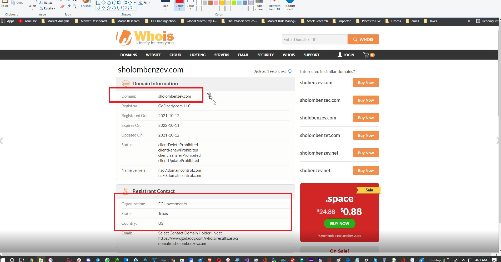Viewport: 501px width, 262px height.
Task: Open the shopping cart icon
Action: point(366,55)
